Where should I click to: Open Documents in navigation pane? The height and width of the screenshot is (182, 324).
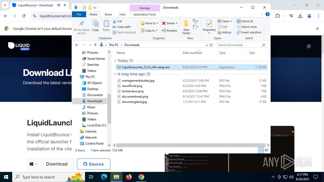92,95
